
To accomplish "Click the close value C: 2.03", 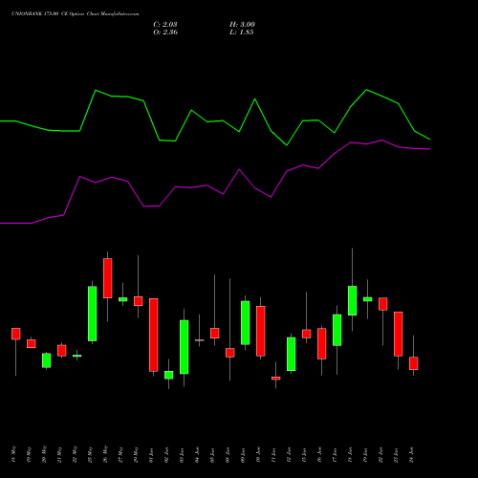I will click(165, 24).
